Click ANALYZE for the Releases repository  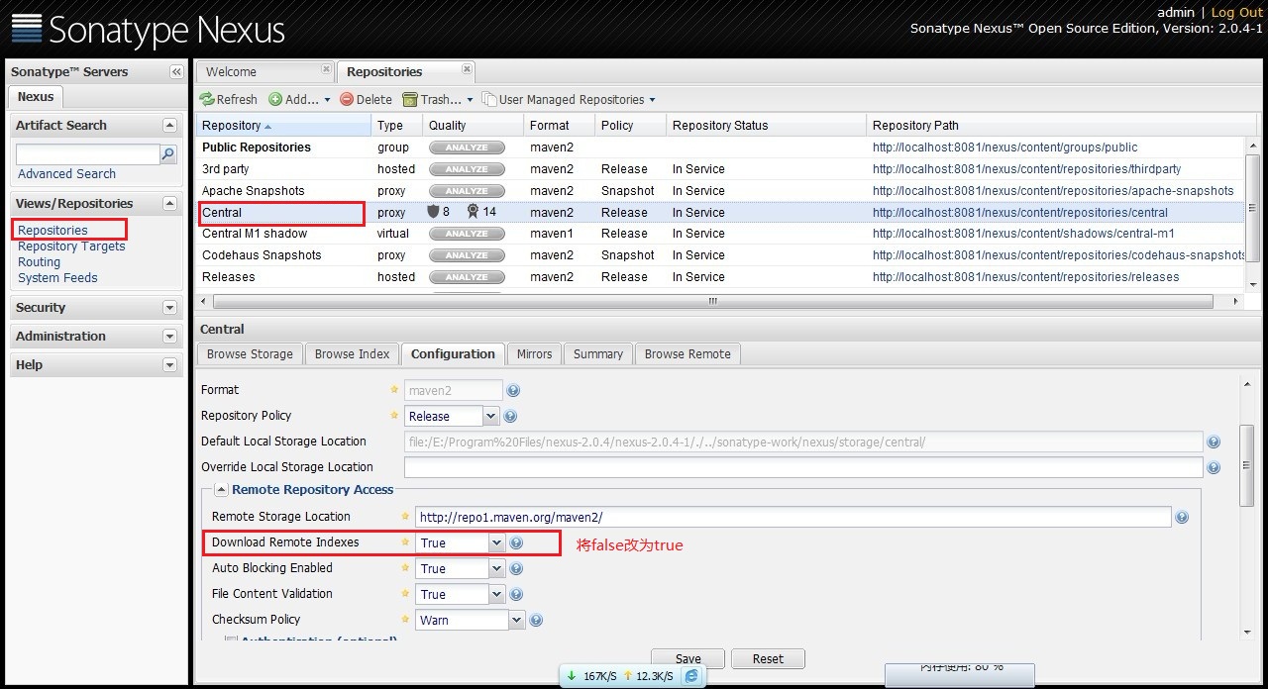tap(467, 277)
